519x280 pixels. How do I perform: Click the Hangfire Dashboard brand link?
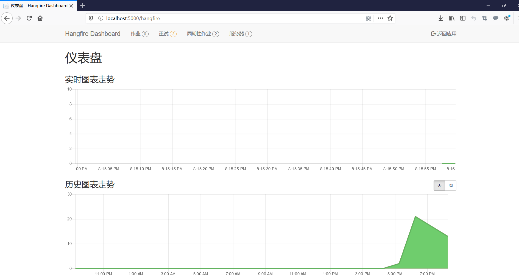coord(93,34)
